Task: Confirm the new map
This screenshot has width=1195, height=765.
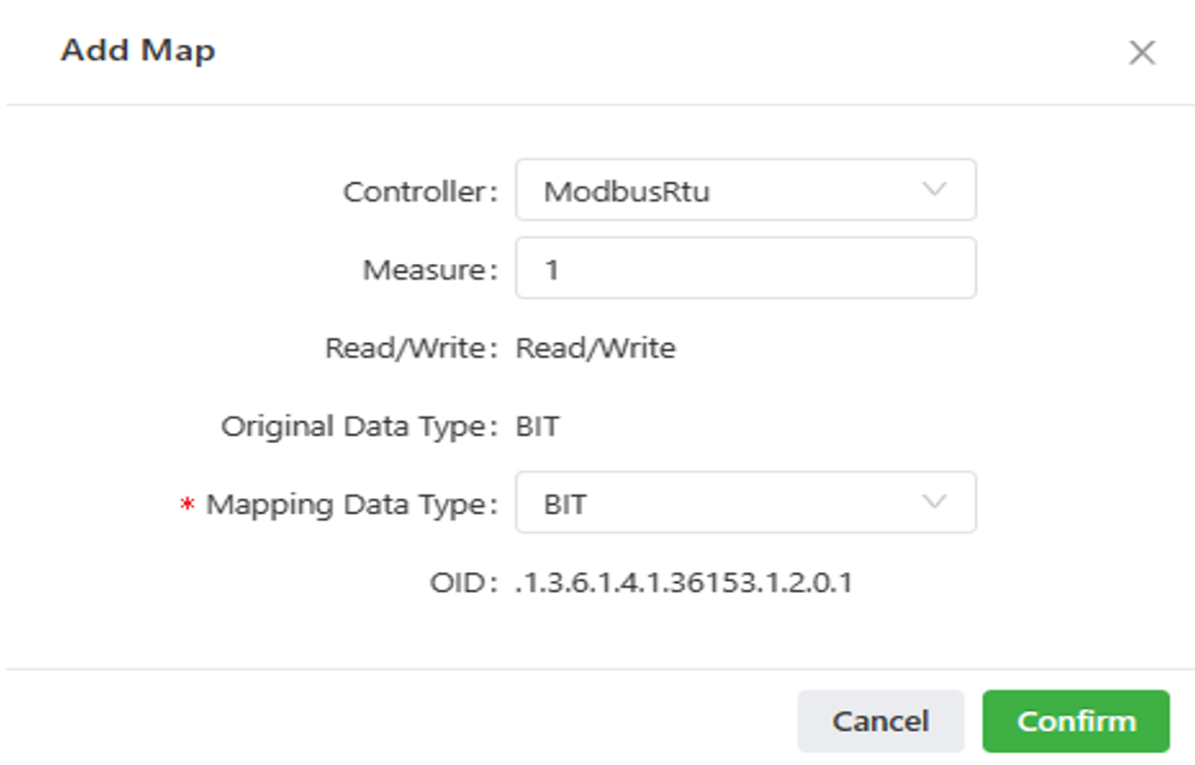Action: pos(1075,721)
